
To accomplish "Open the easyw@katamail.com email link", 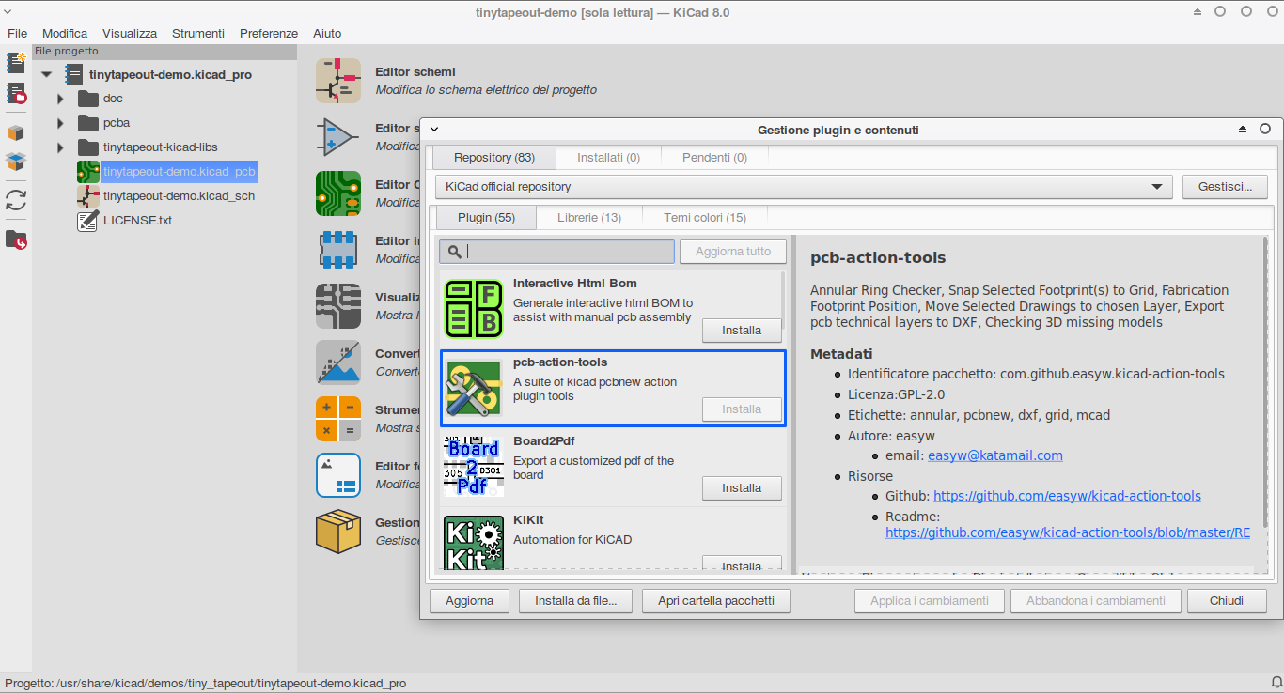I will click(995, 455).
